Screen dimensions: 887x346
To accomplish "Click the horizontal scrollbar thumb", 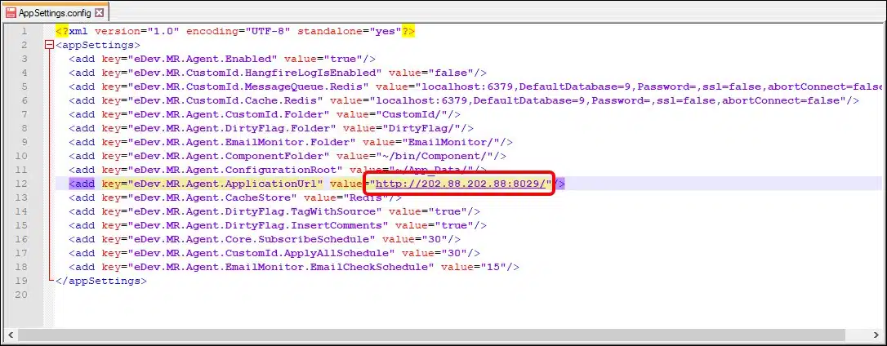I will 408,335.
